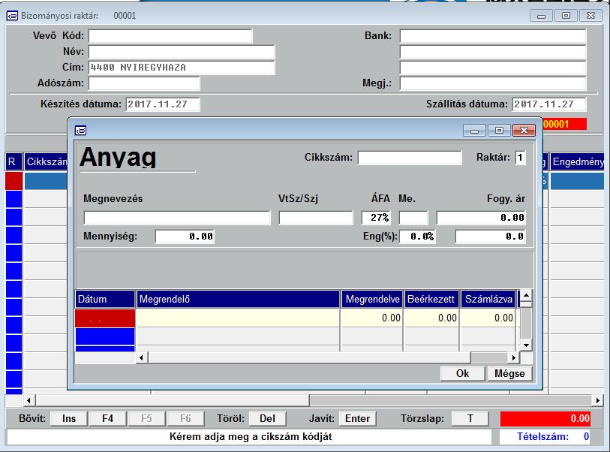This screenshot has height=452, width=610.
Task: Click the greyed F6 button
Action: coord(185,418)
